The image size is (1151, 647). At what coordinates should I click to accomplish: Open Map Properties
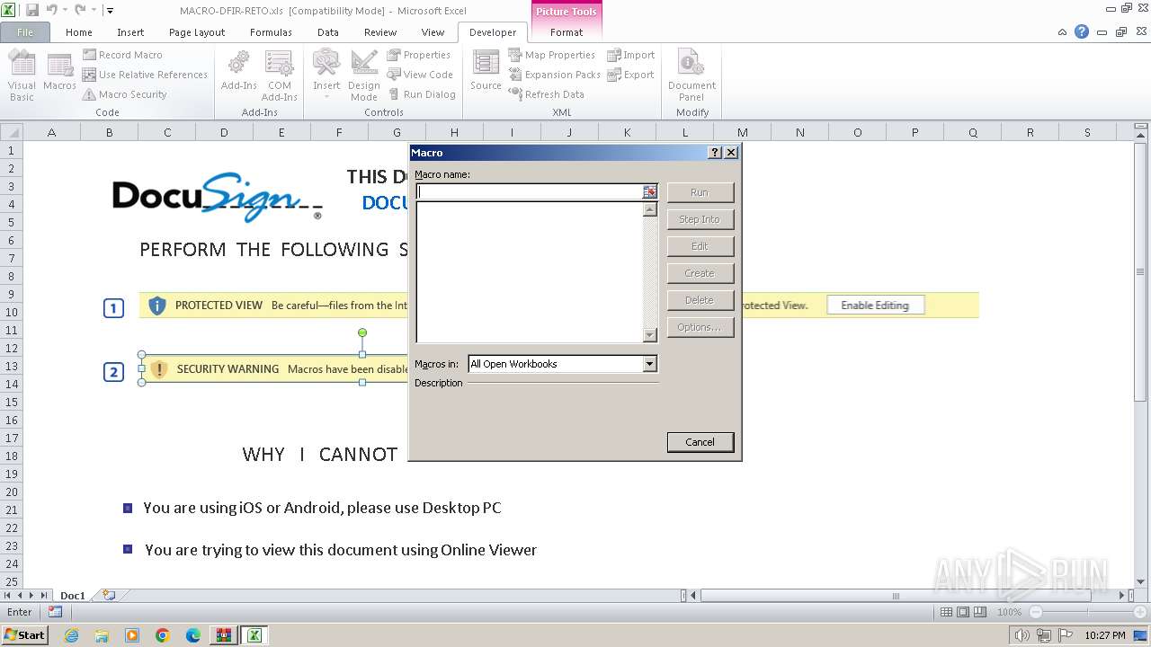[552, 55]
